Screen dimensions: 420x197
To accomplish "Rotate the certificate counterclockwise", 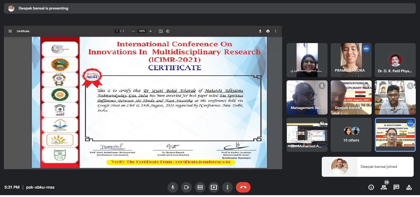I will pos(168,31).
